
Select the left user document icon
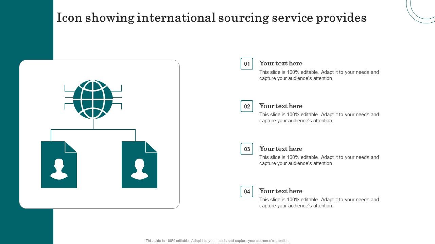point(59,165)
